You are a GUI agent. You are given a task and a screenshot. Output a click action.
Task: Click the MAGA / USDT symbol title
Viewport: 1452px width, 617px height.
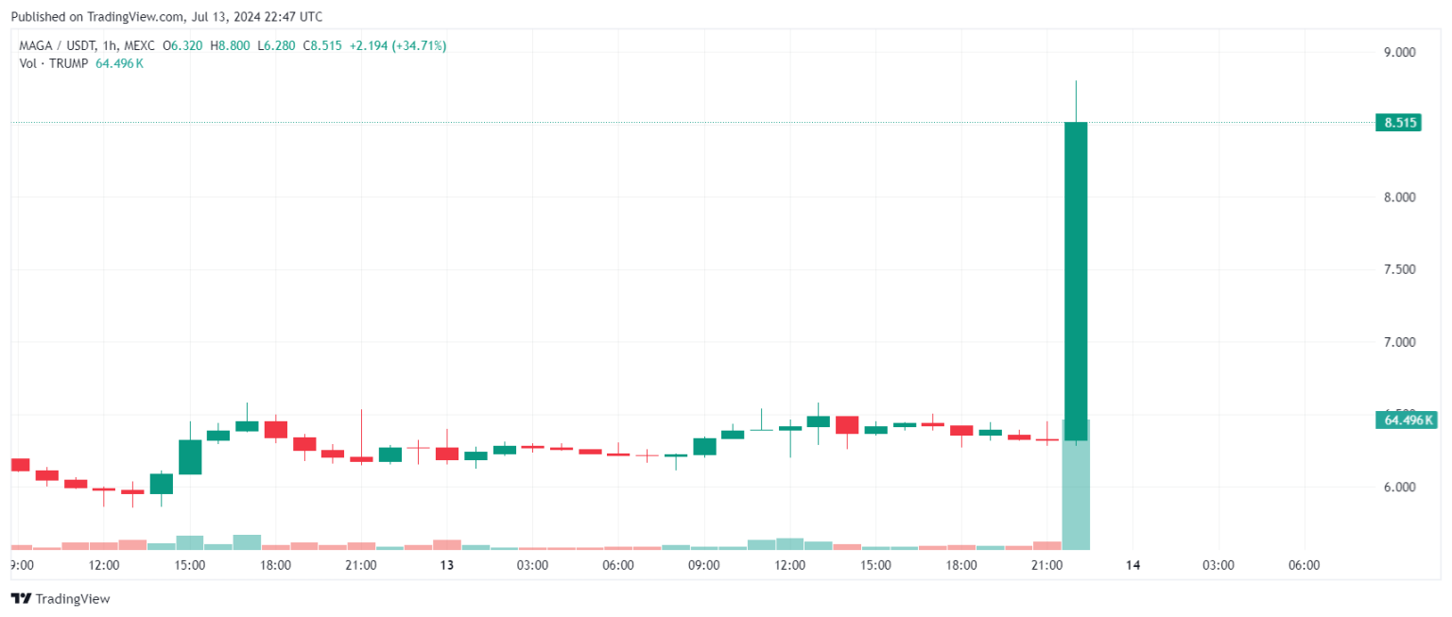(55, 45)
